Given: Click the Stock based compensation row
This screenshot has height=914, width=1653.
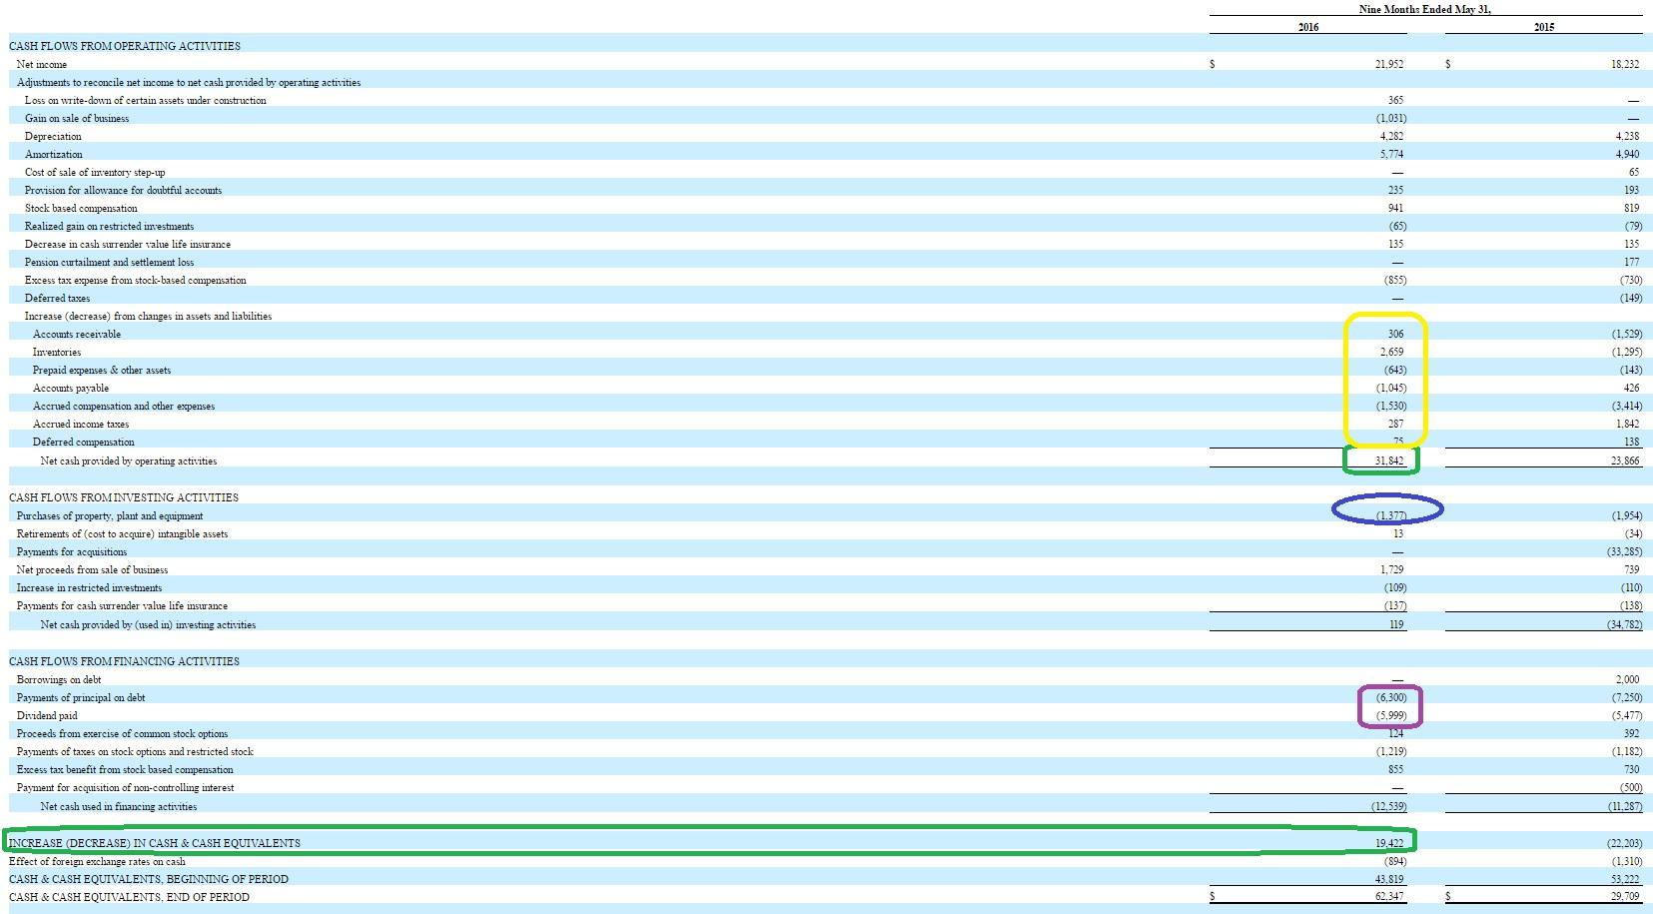Looking at the screenshot, I should 76,208.
